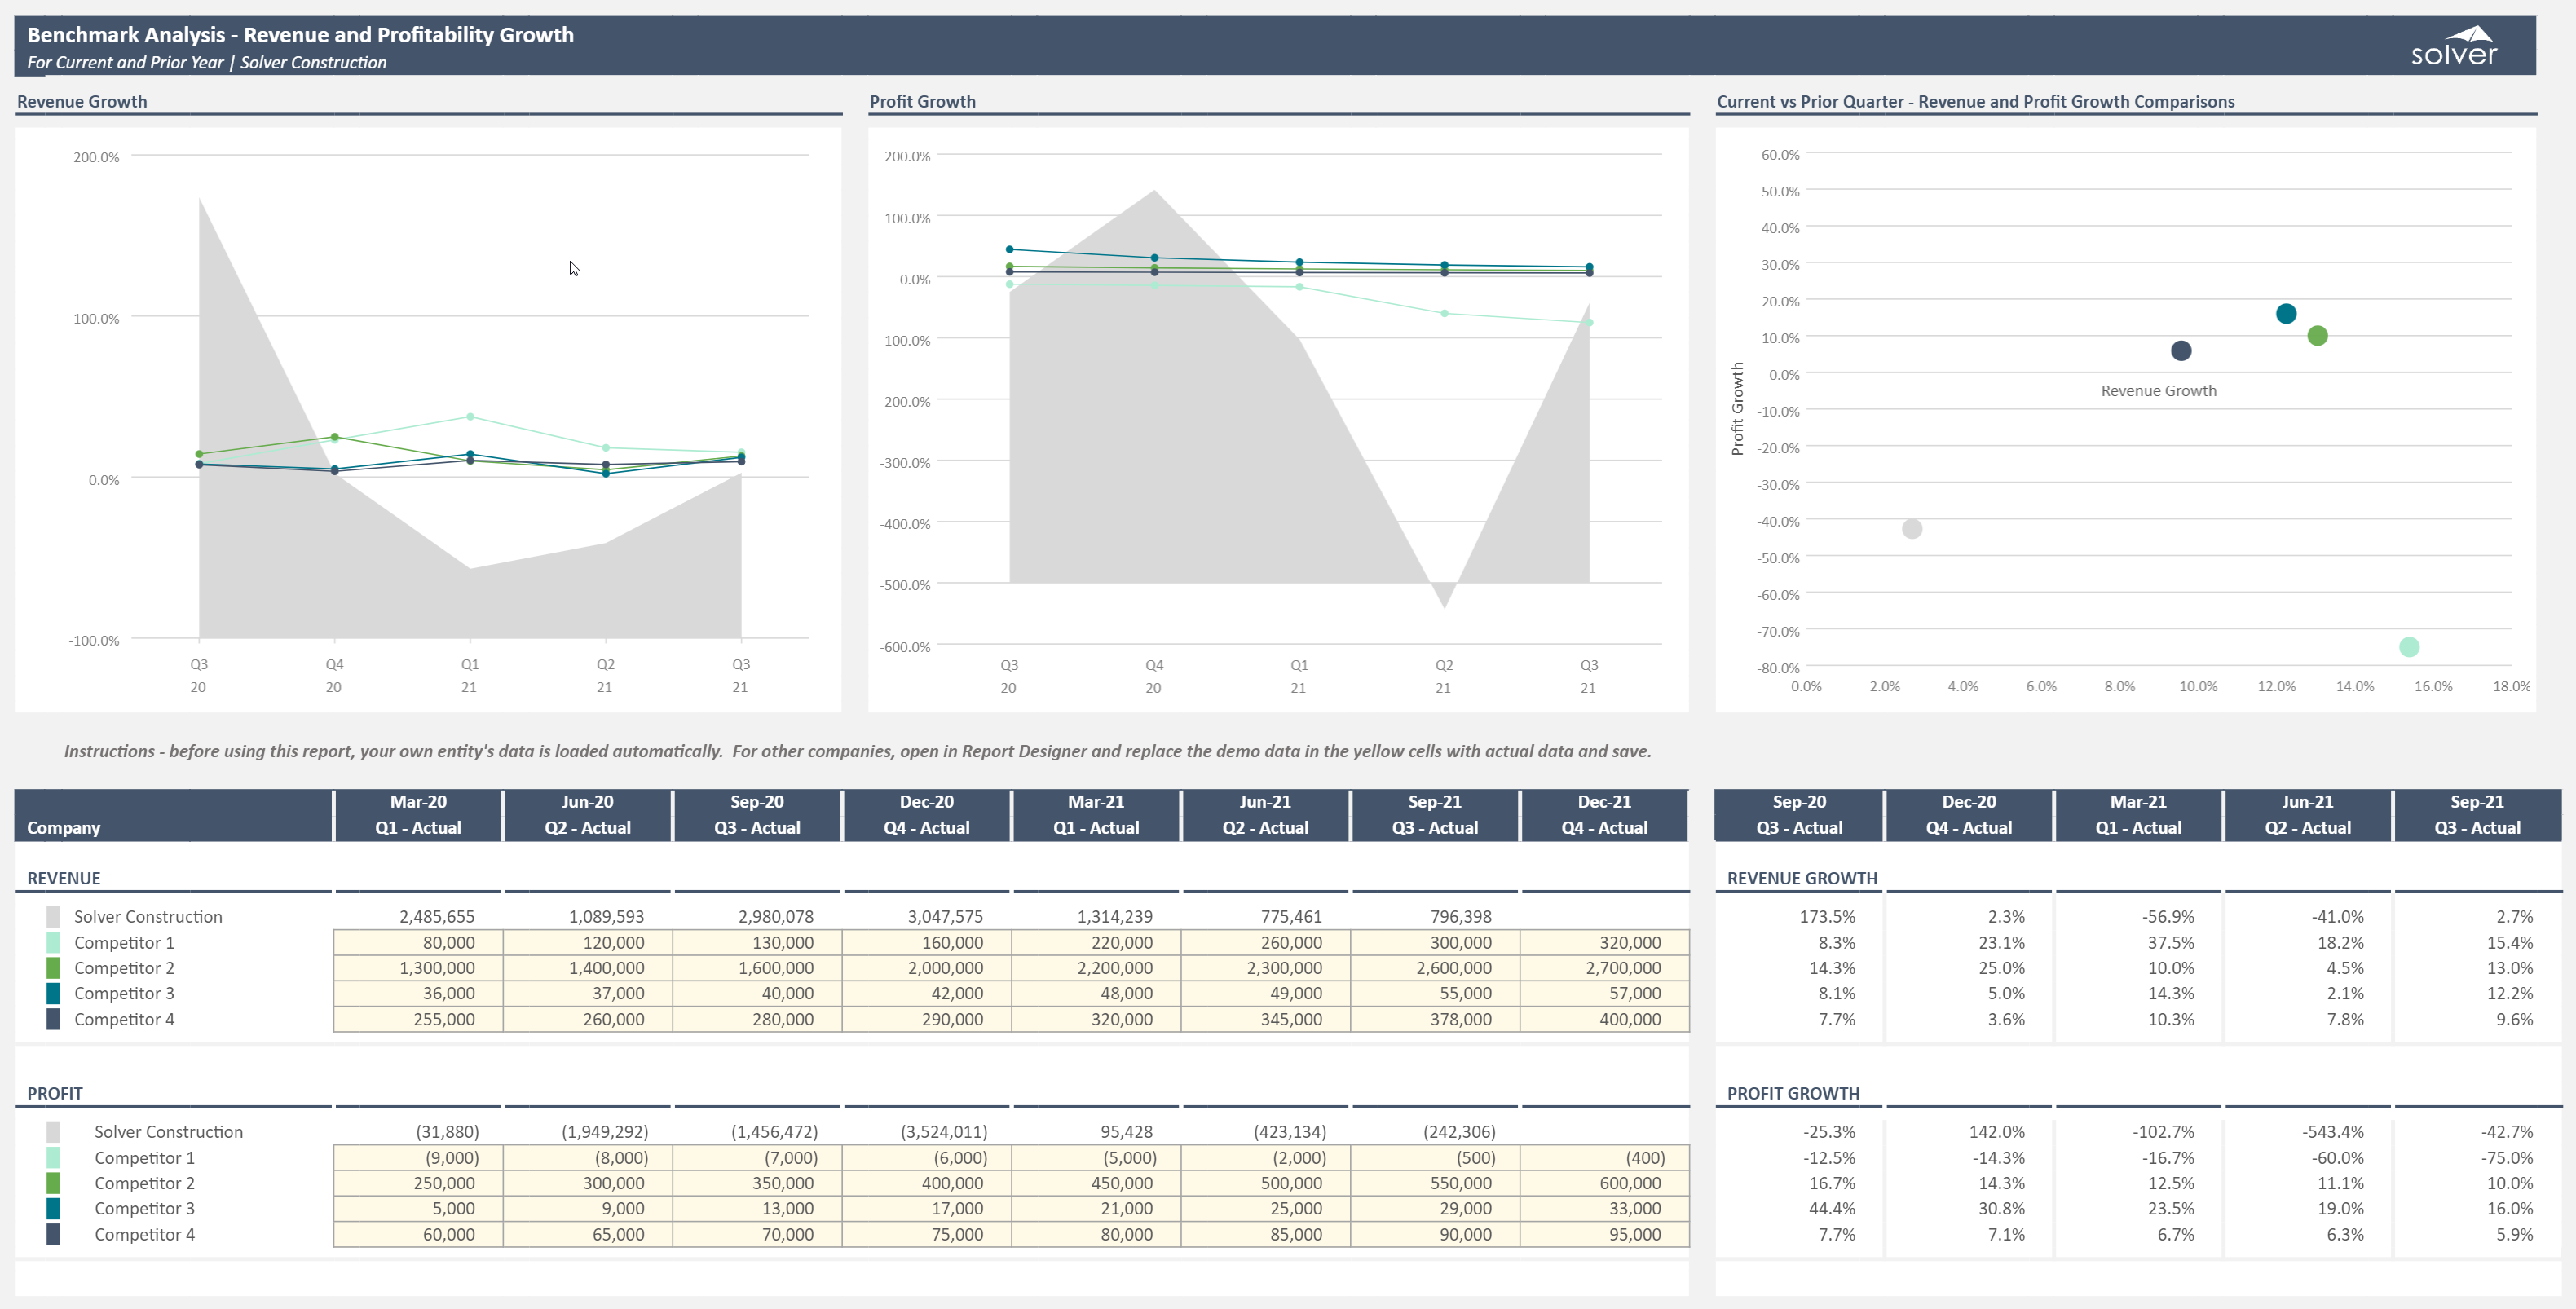This screenshot has width=2576, height=1309.
Task: Click the navy dot in the scatter chart
Action: click(x=2182, y=351)
